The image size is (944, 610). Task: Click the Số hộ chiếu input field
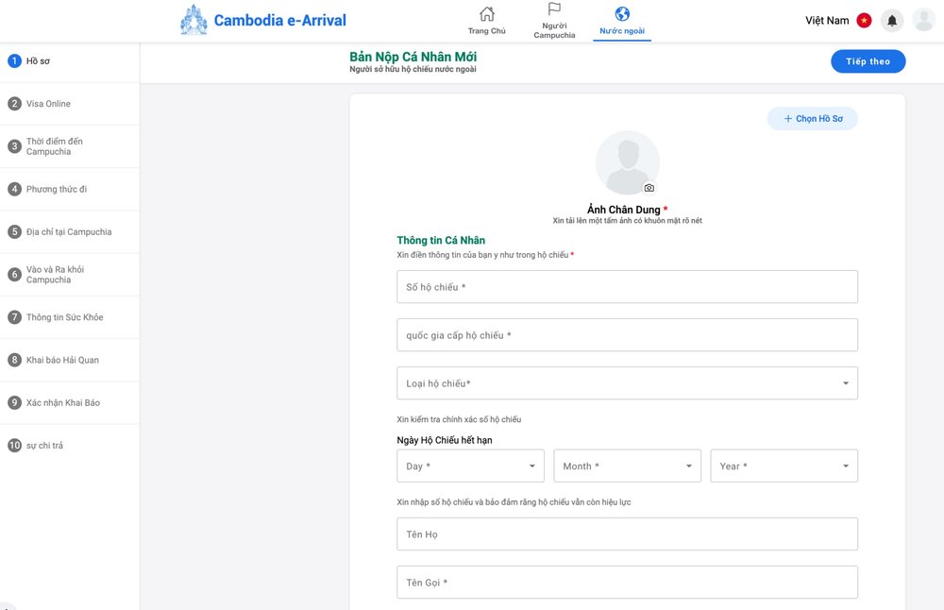click(x=627, y=287)
